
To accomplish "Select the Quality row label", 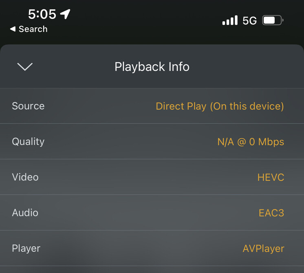I will 28,141.
